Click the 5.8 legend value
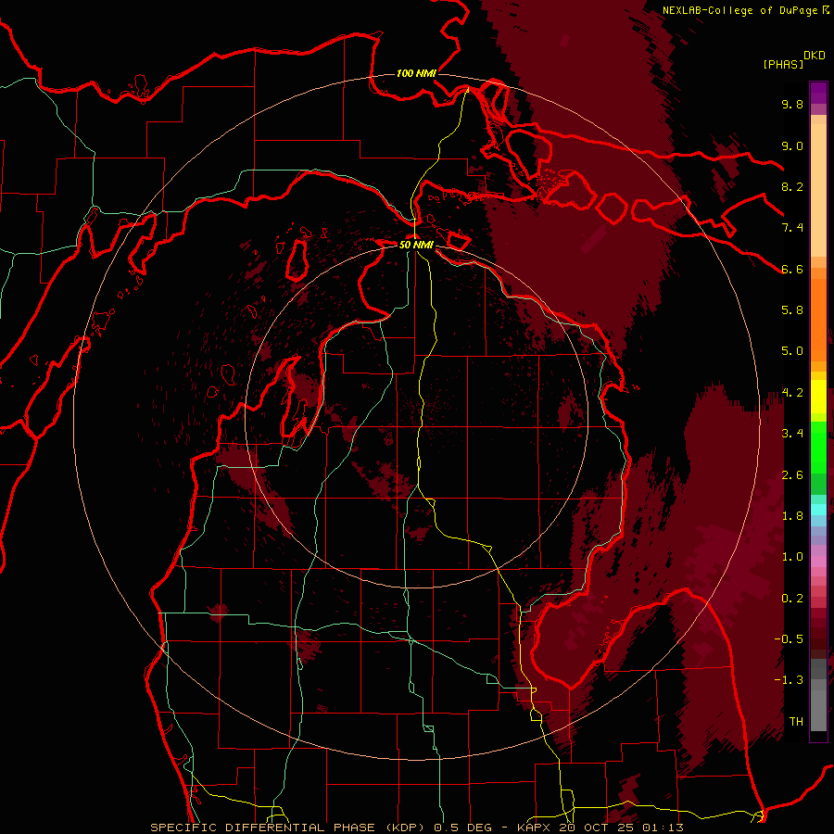This screenshot has width=834, height=834. tap(792, 310)
